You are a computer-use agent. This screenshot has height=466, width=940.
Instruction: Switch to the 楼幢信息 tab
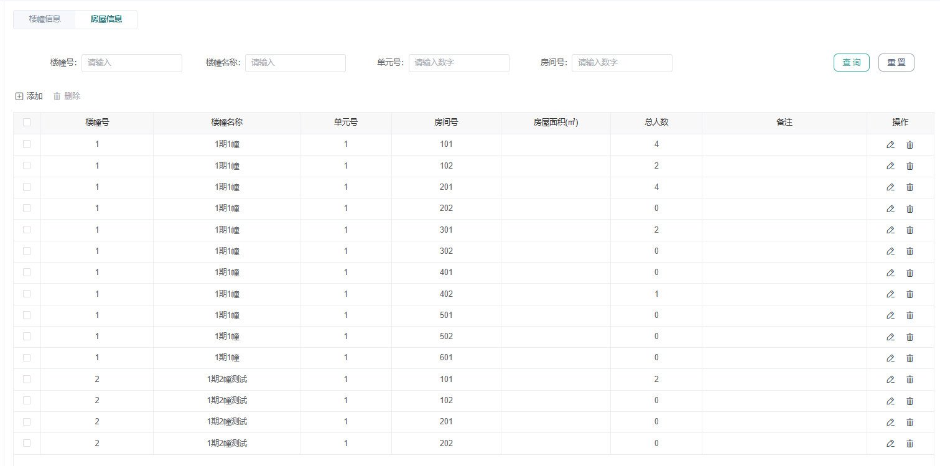[x=45, y=19]
